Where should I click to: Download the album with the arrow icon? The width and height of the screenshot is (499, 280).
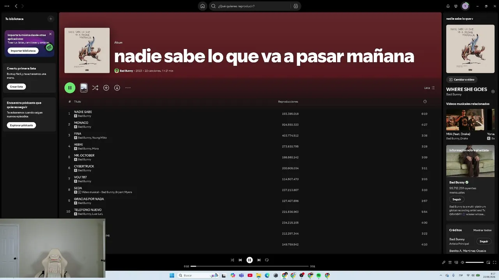[x=117, y=88]
